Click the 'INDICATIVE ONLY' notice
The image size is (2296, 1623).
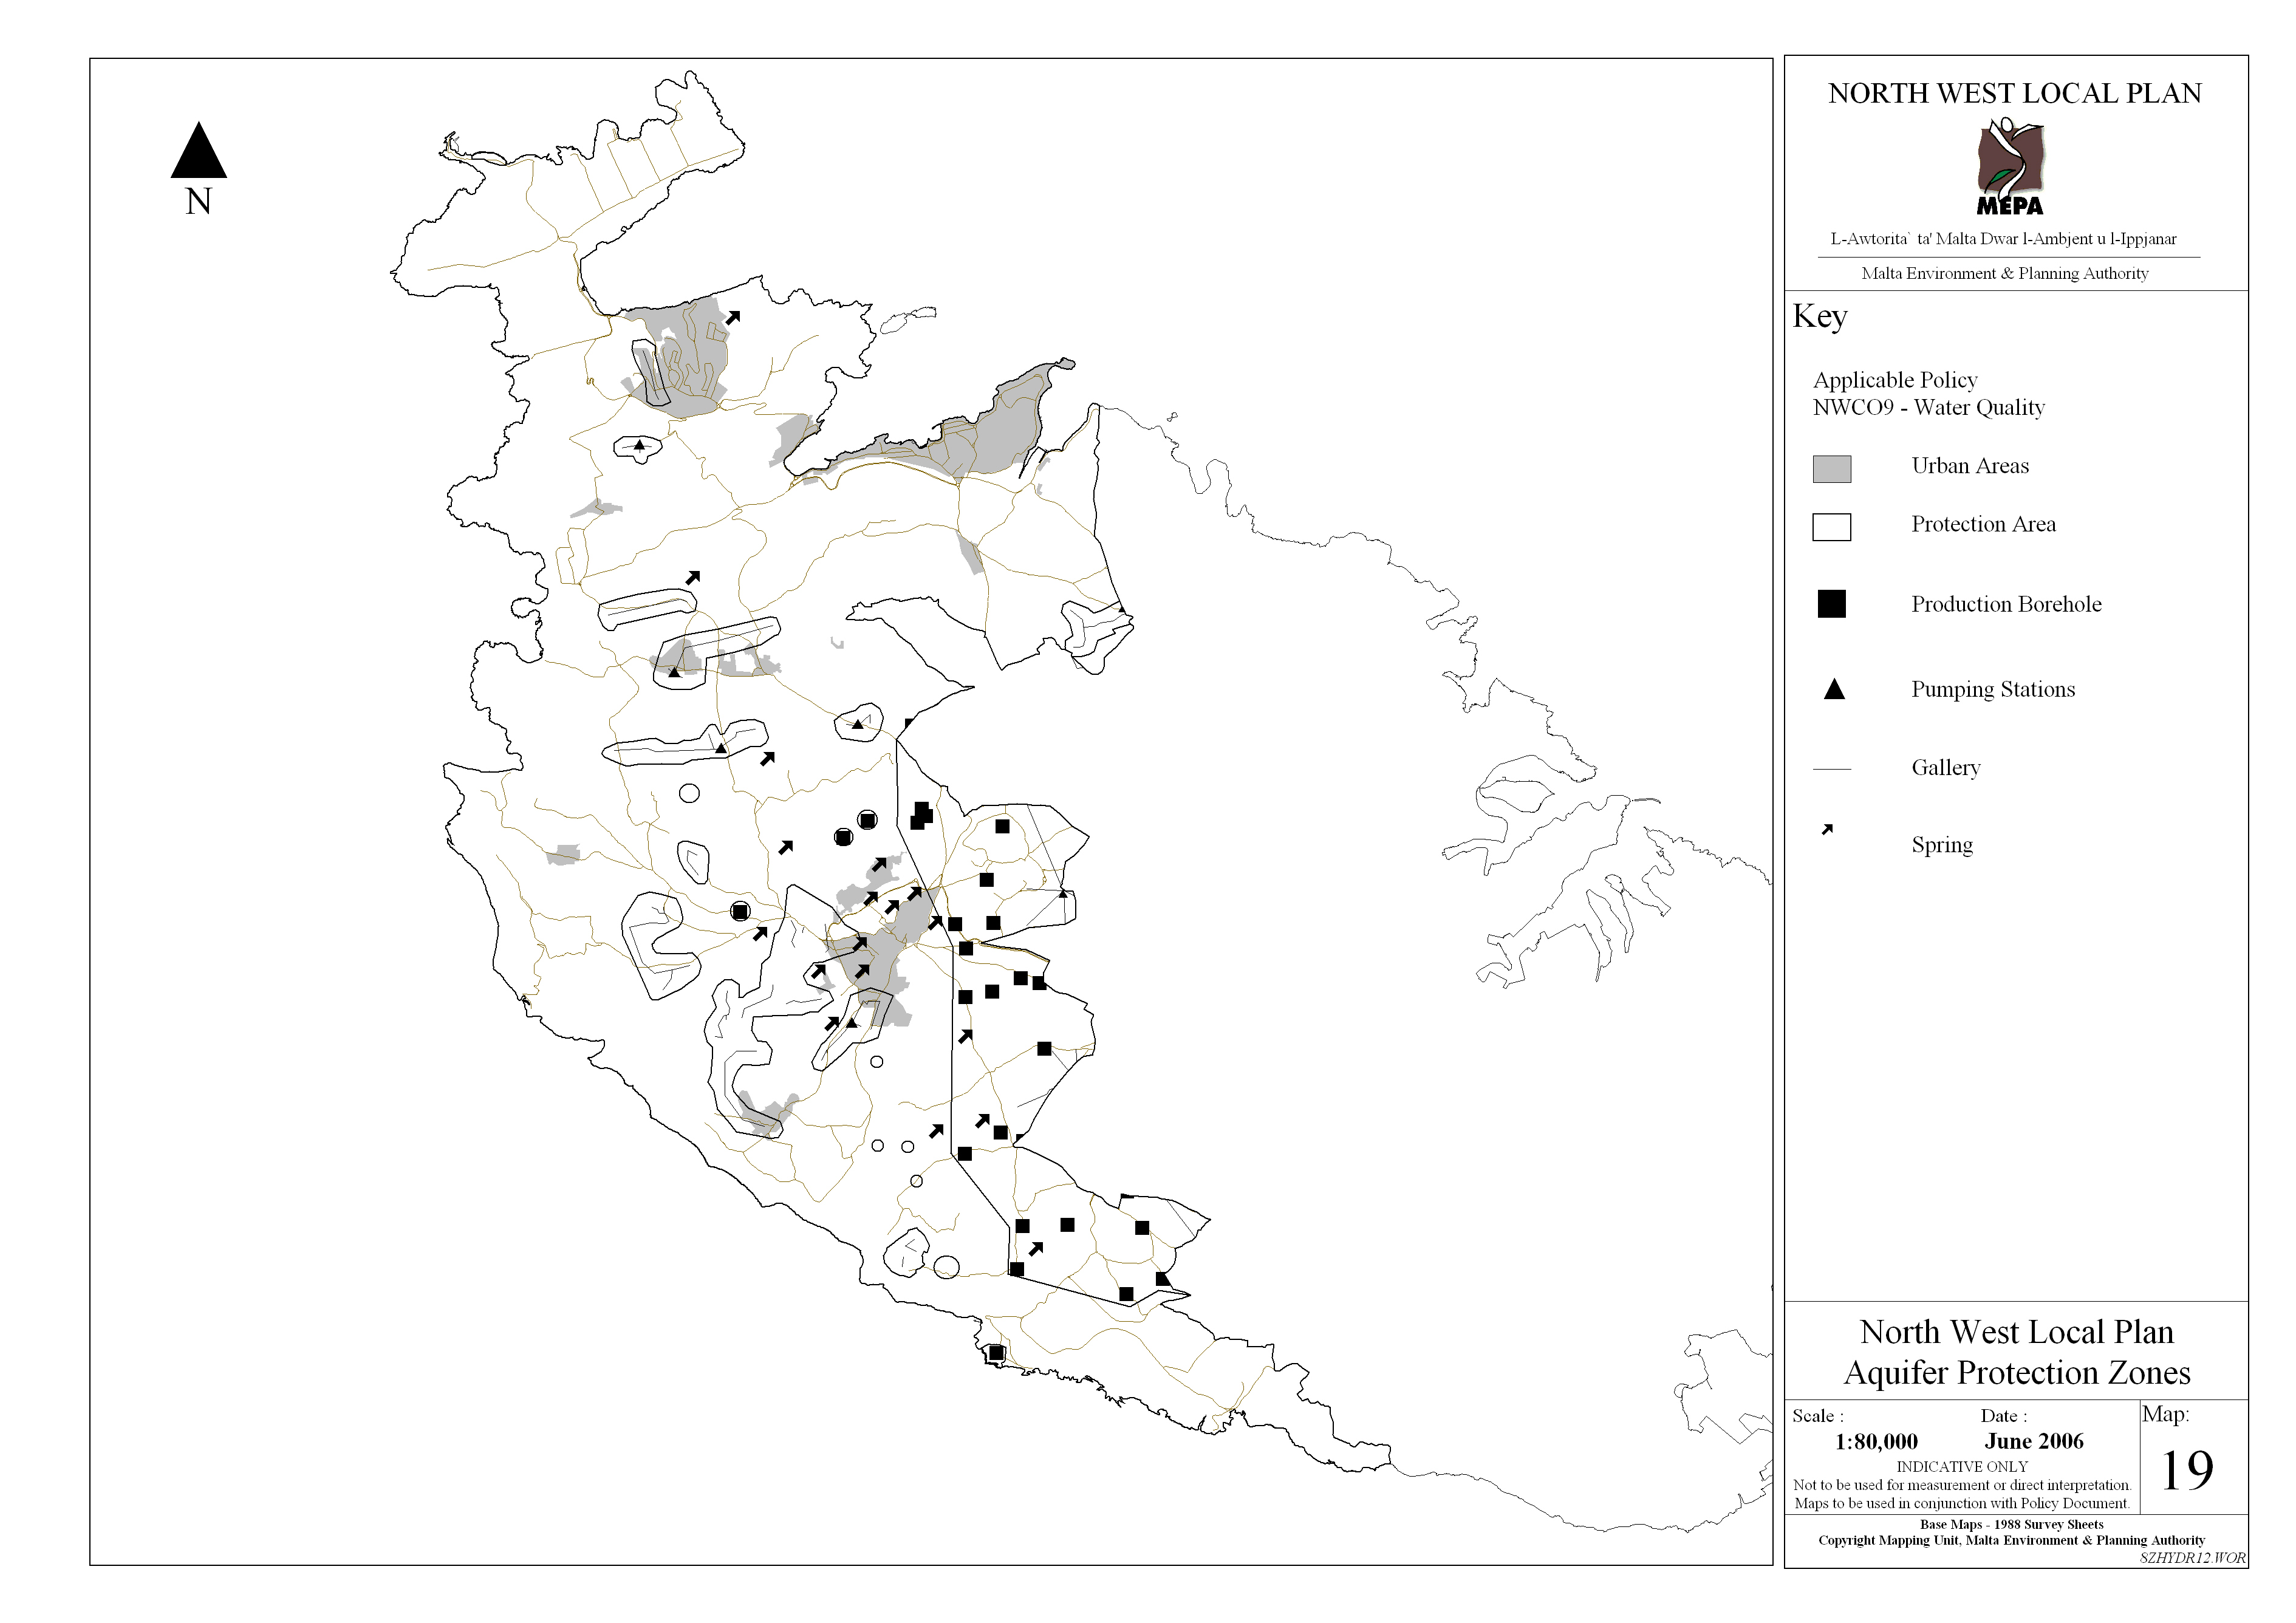point(1962,1467)
